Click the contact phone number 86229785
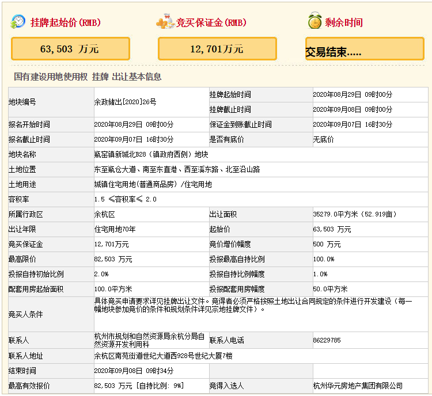 (x=327, y=340)
